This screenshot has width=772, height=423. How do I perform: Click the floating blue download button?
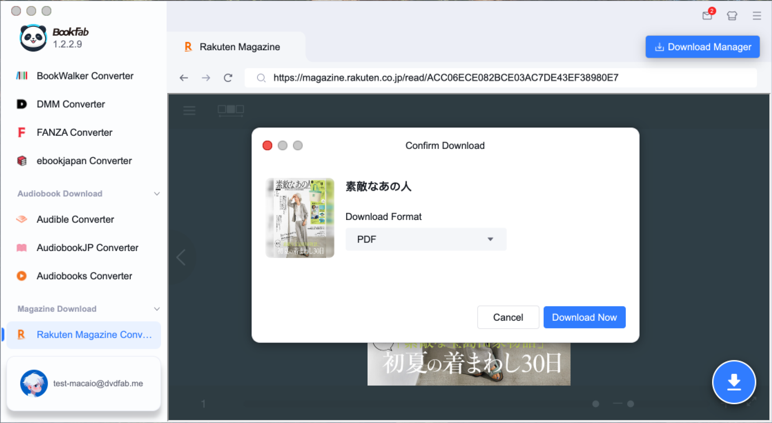[x=734, y=382]
